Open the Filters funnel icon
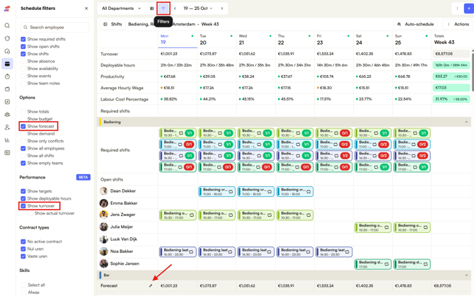Viewport: 474px width, 296px height. pos(163,8)
